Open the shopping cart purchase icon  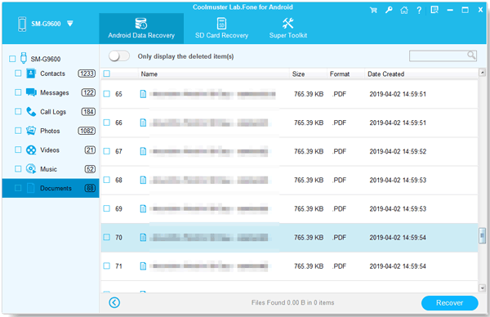coord(373,11)
